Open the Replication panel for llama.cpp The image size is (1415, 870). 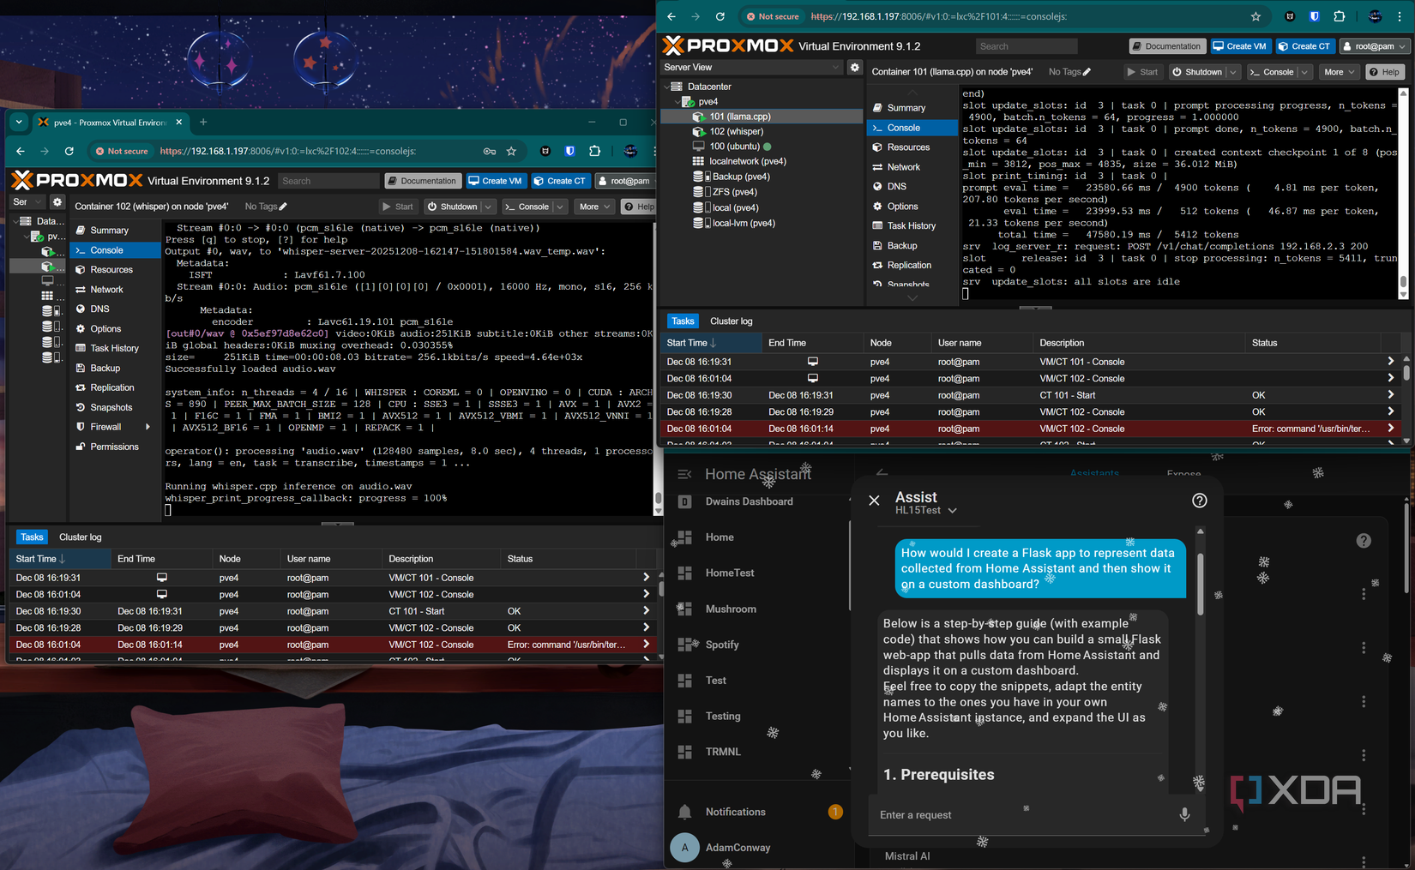(905, 265)
